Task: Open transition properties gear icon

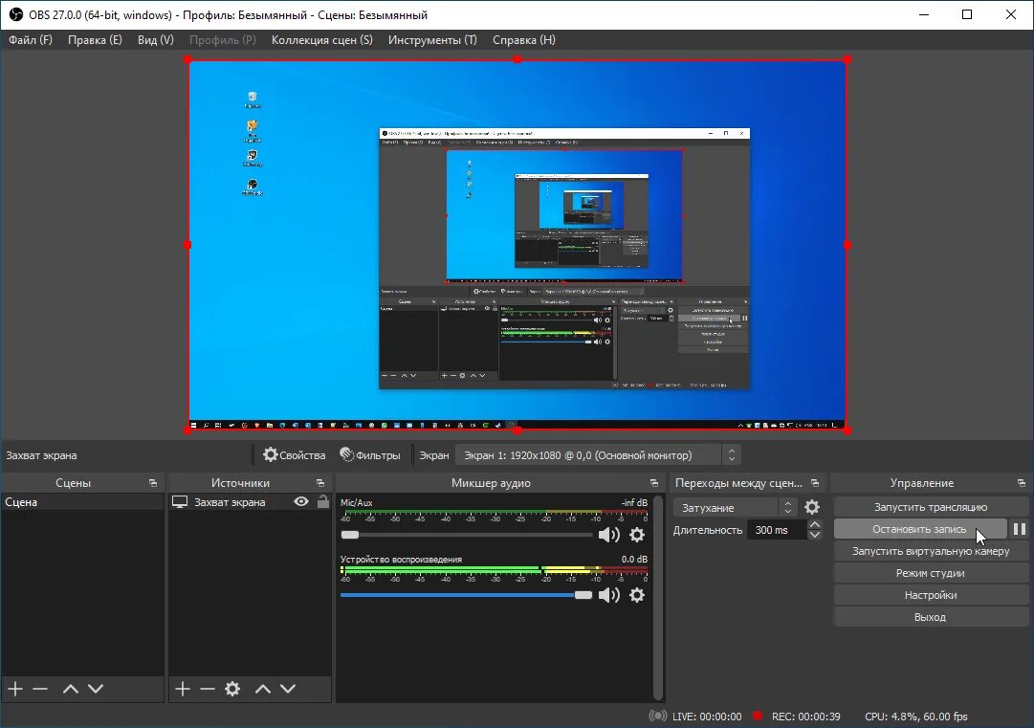Action: pyautogui.click(x=812, y=507)
